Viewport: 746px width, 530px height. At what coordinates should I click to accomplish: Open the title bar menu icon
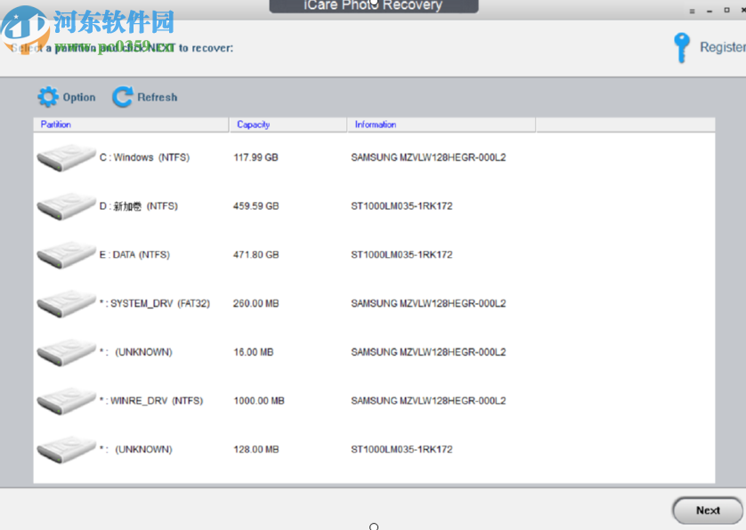click(693, 11)
